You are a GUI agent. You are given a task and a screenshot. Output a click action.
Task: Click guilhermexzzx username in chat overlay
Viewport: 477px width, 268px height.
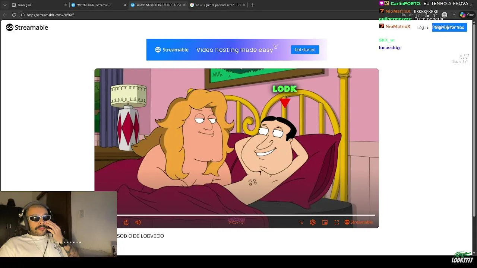pos(395,19)
